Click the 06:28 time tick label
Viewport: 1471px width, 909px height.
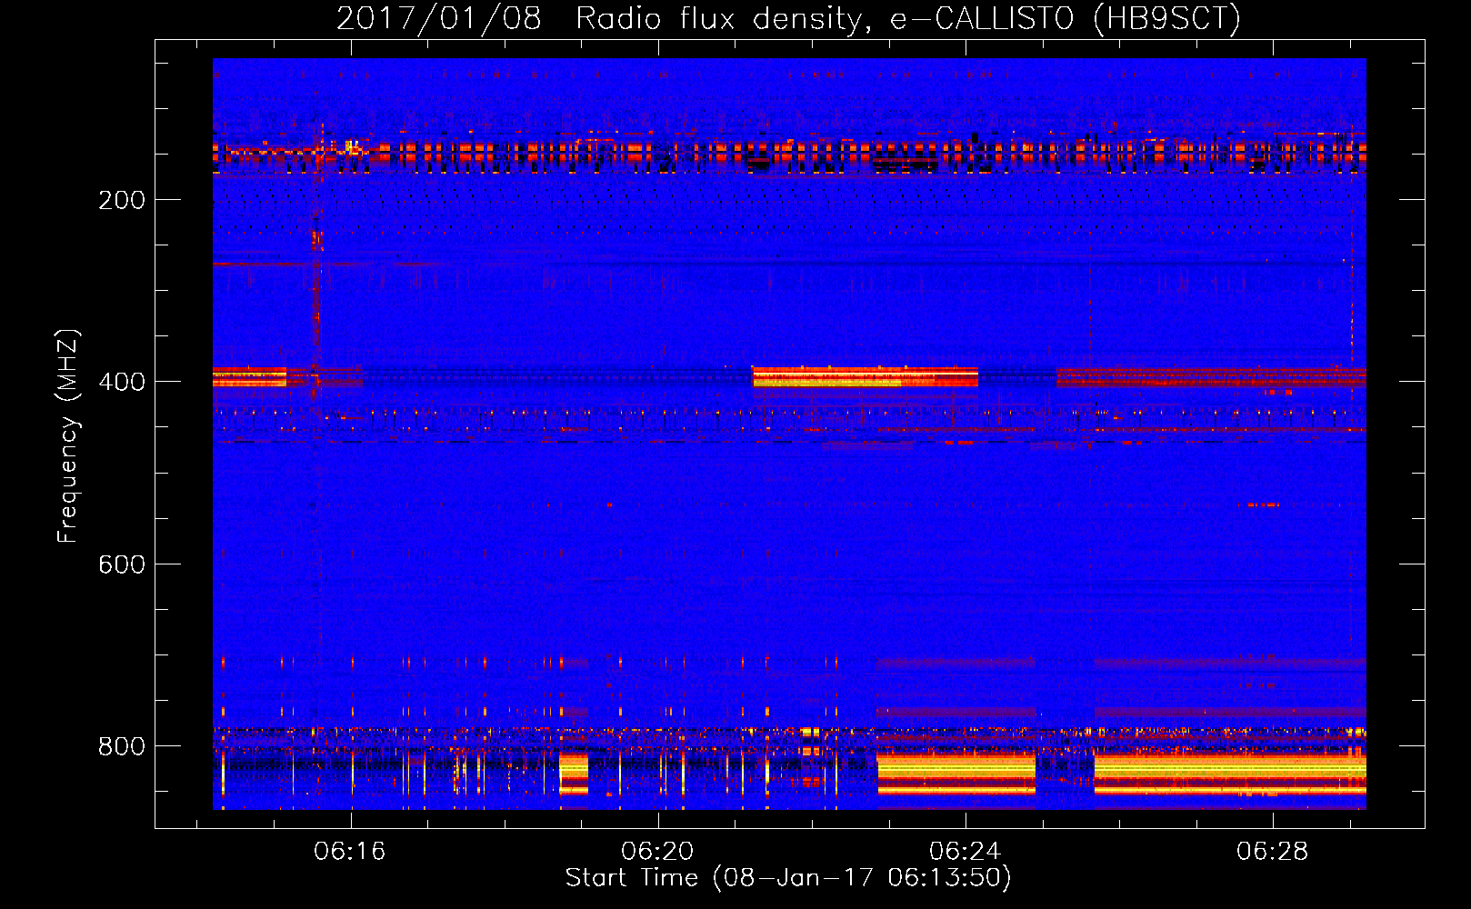[x=1272, y=852]
